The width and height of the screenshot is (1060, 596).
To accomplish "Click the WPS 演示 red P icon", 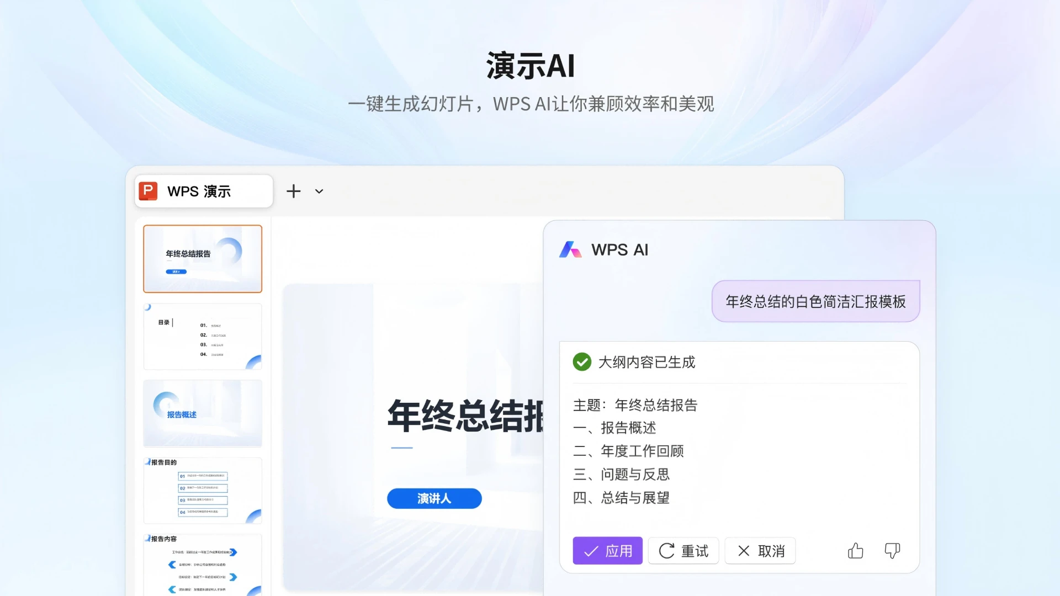I will coord(148,191).
